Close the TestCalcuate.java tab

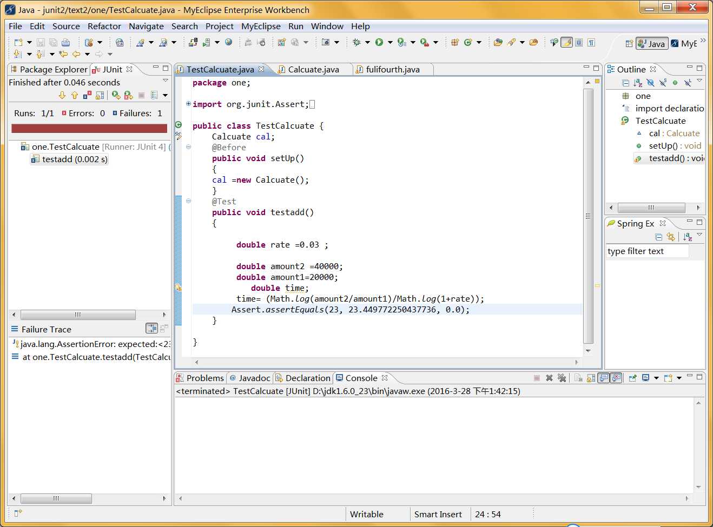[x=261, y=69]
